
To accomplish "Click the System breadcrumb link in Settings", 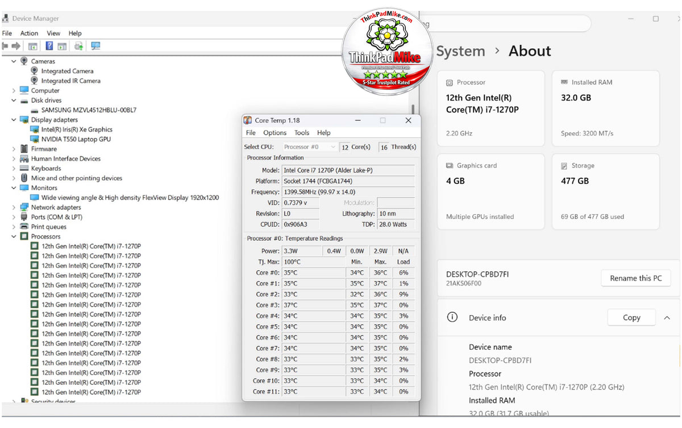I will click(x=460, y=51).
